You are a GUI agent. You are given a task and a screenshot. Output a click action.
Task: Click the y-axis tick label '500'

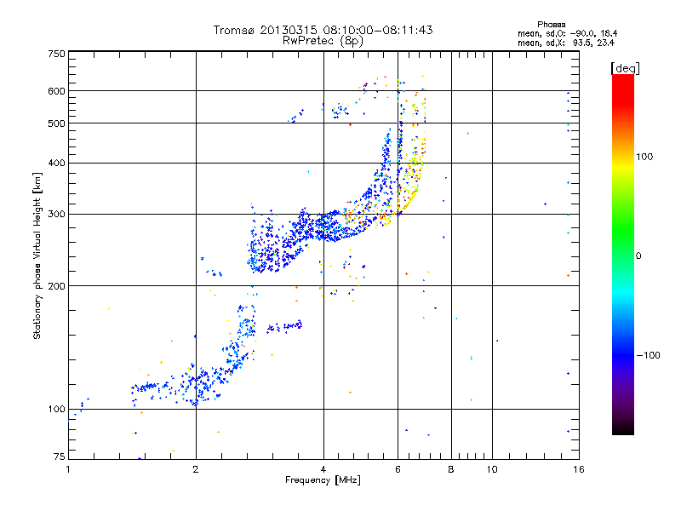point(57,123)
